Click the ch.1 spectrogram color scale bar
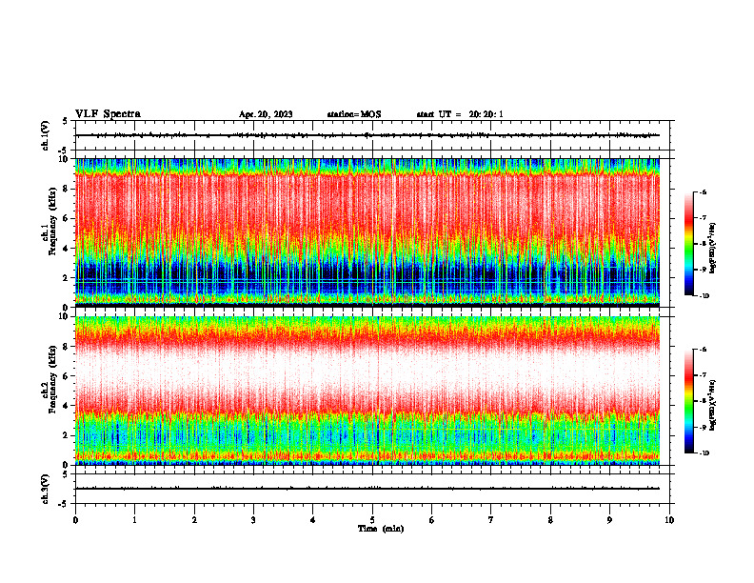This screenshot has width=754, height=583. point(688,244)
